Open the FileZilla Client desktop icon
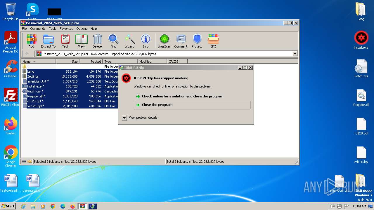Viewport: 374px width, 210px height. [x=11, y=97]
